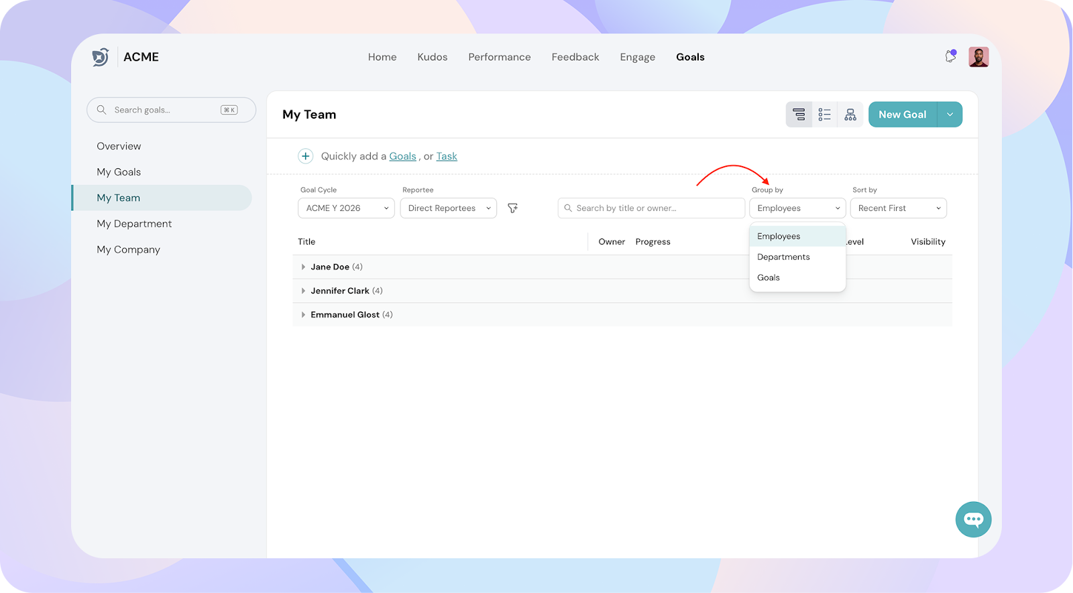
Task: Select Employees in Group by menu
Action: click(797, 237)
